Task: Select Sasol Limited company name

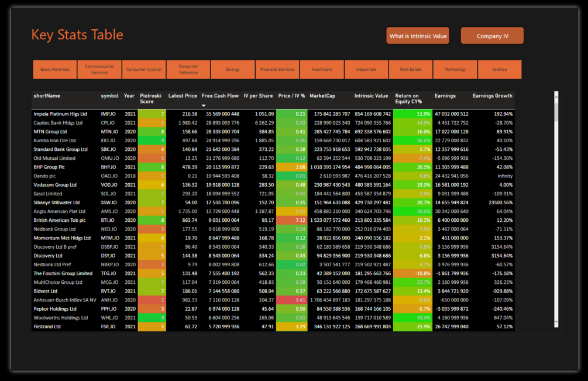Action: [48, 194]
